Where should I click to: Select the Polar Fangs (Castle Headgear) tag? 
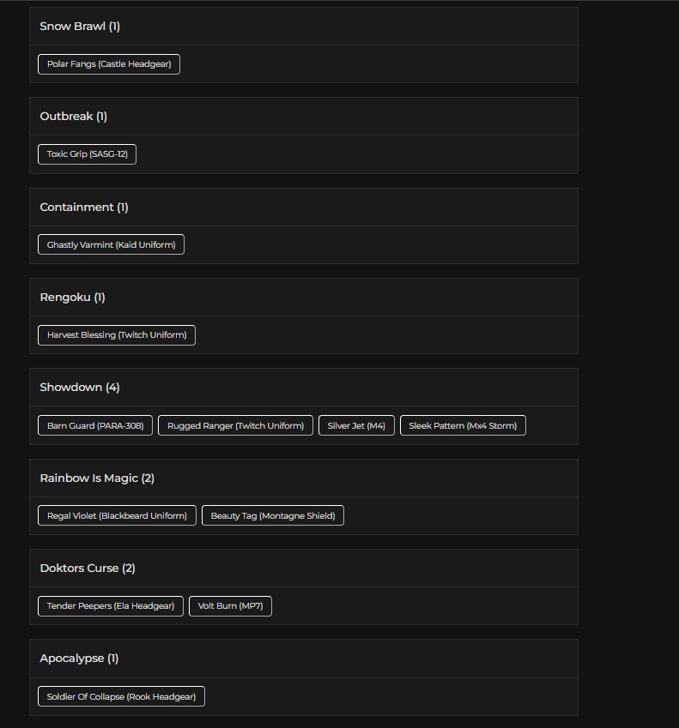pyautogui.click(x=109, y=64)
